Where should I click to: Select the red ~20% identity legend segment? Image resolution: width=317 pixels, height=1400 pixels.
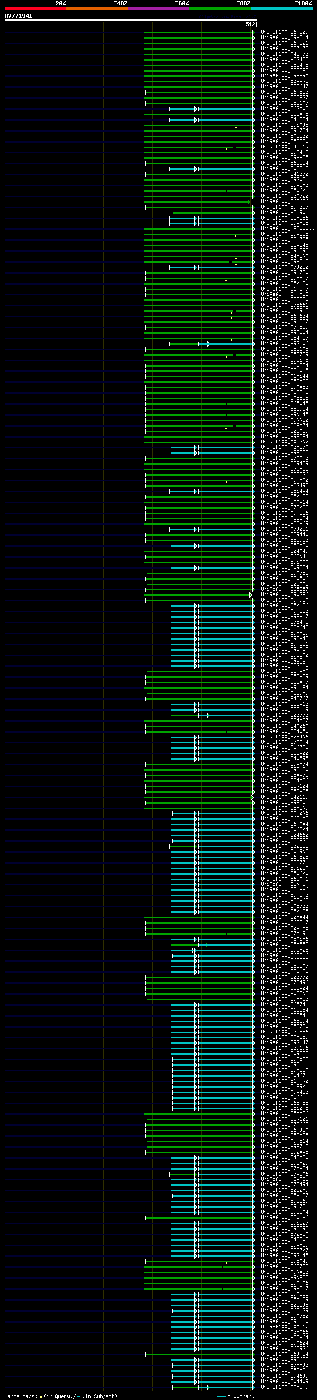coord(35,9)
